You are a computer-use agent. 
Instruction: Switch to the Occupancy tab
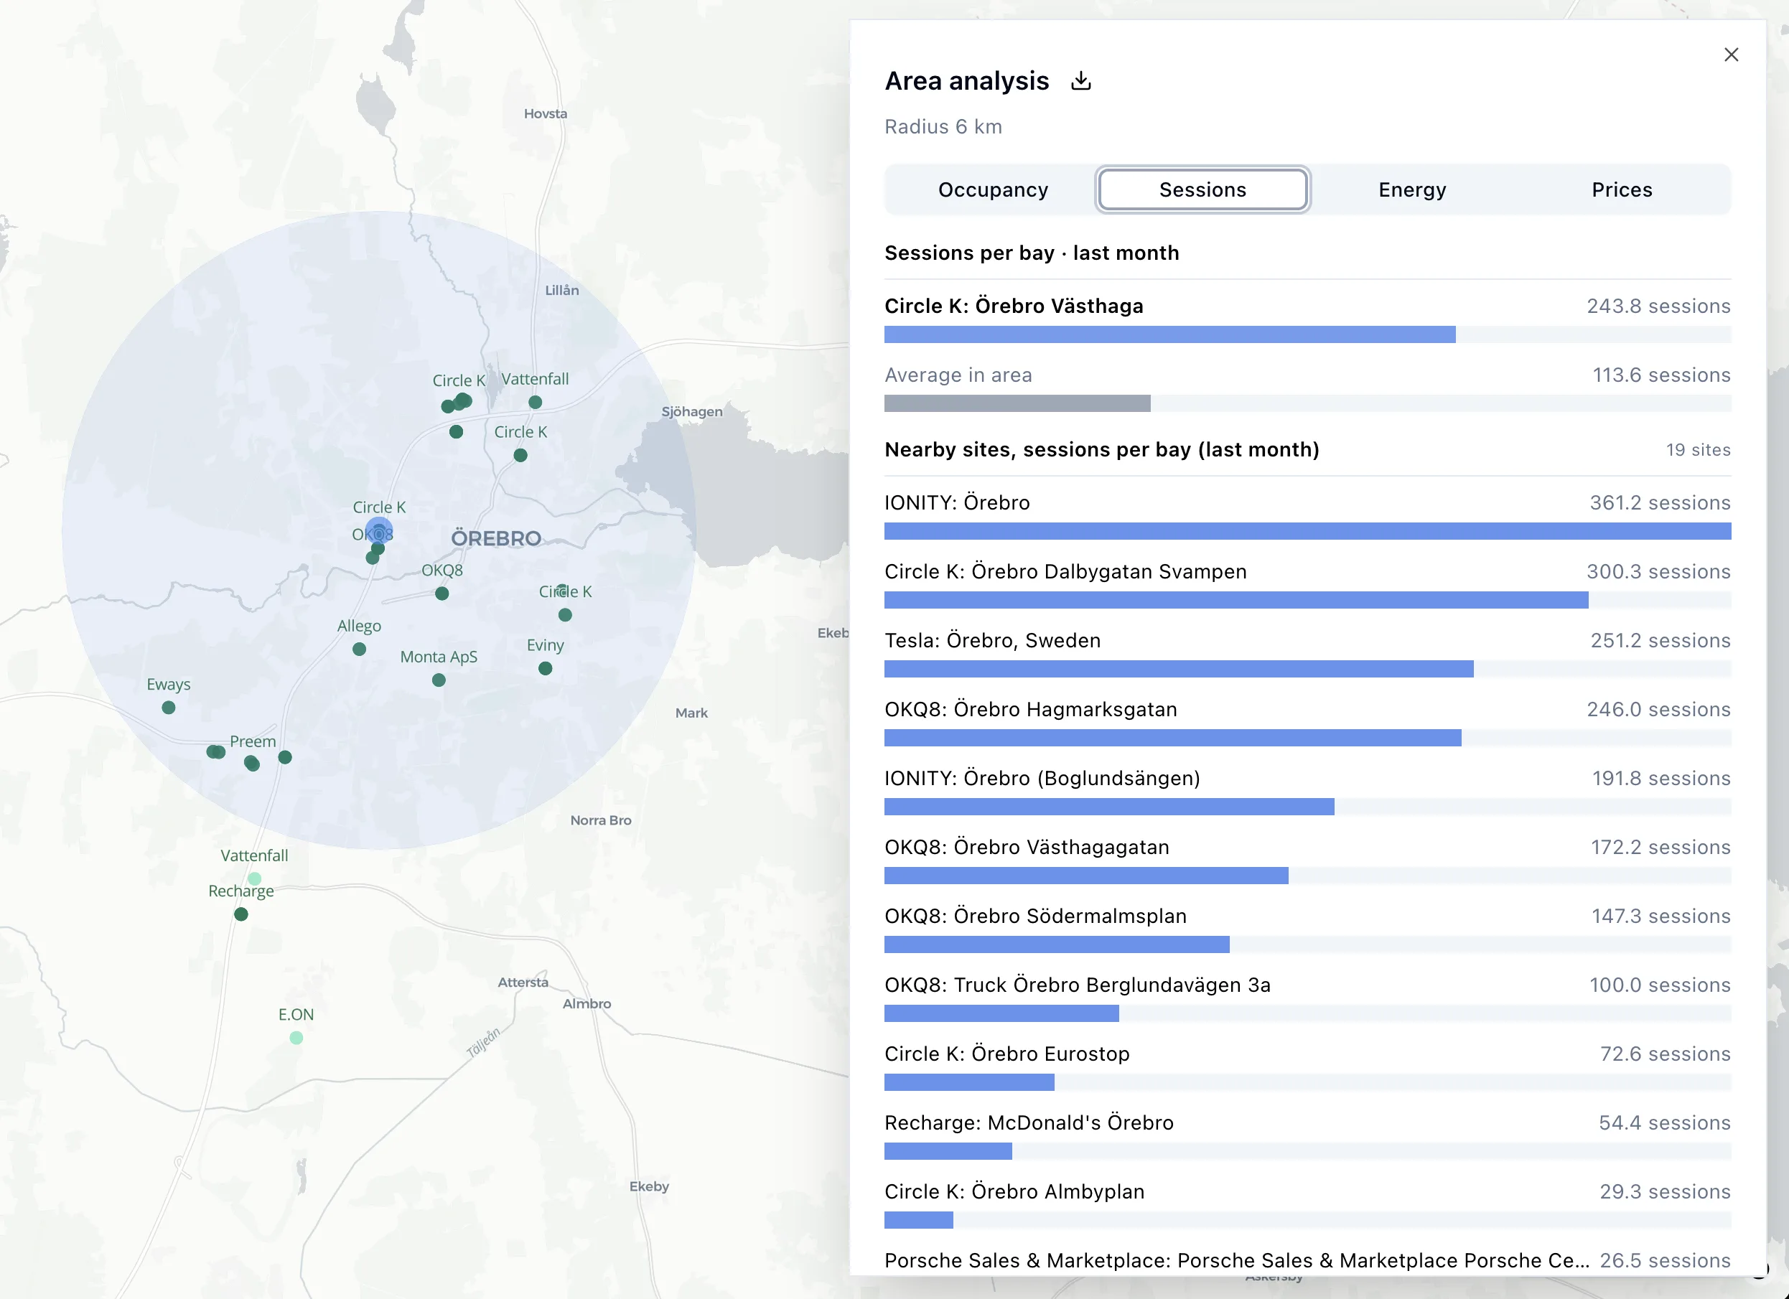(x=992, y=189)
